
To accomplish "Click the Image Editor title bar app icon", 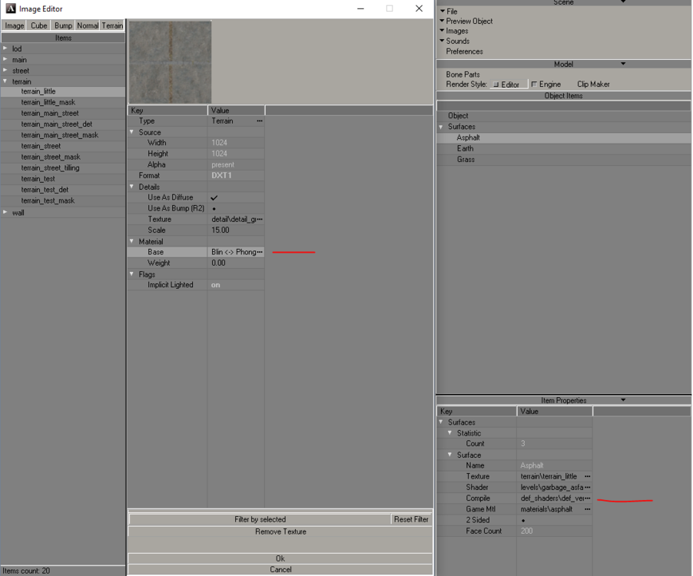I will point(10,8).
